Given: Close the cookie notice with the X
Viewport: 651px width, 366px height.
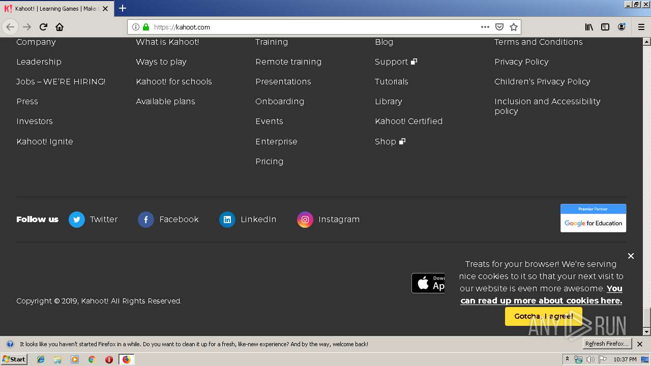Looking at the screenshot, I should click(631, 256).
